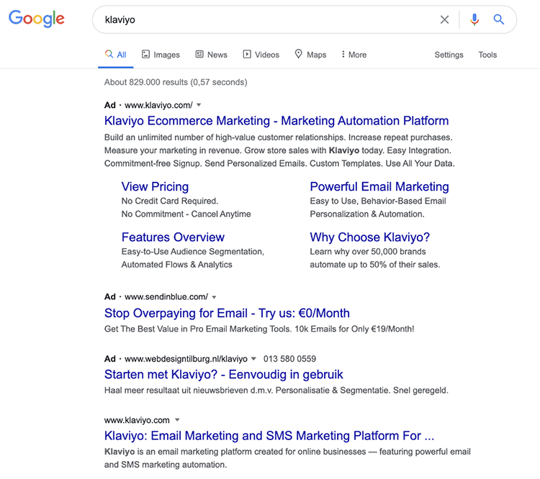Click inside the search box containing klaviyo
The height and width of the screenshot is (479, 540).
coord(266,20)
